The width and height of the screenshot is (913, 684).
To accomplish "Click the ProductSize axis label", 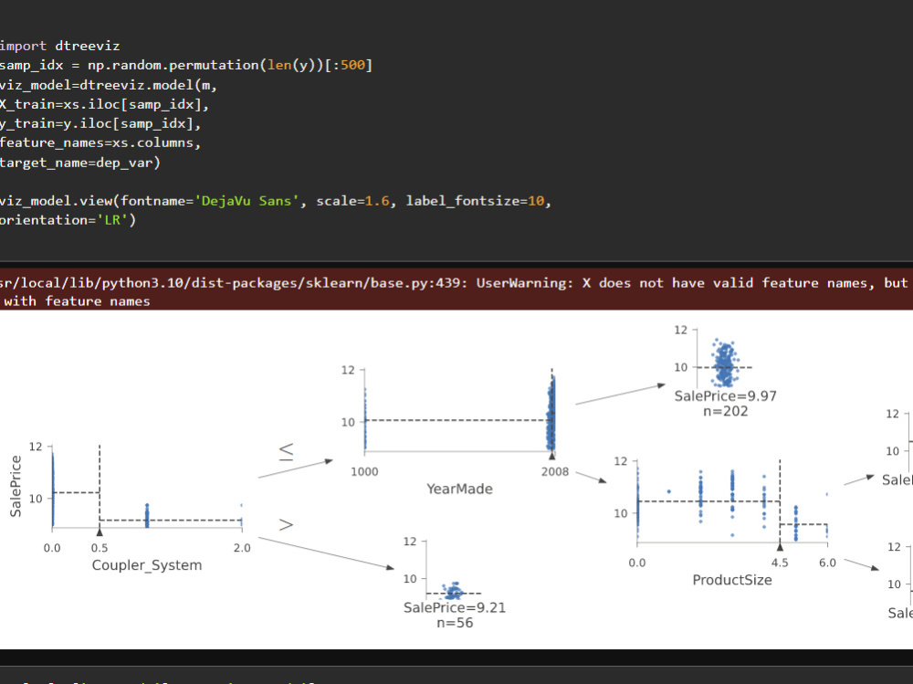I will click(732, 580).
